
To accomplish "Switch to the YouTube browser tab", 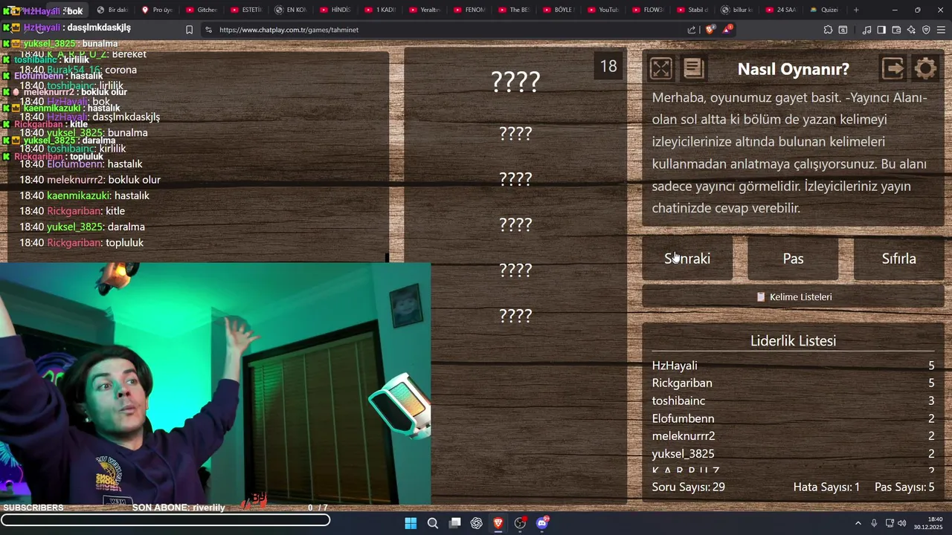I will [x=603, y=10].
